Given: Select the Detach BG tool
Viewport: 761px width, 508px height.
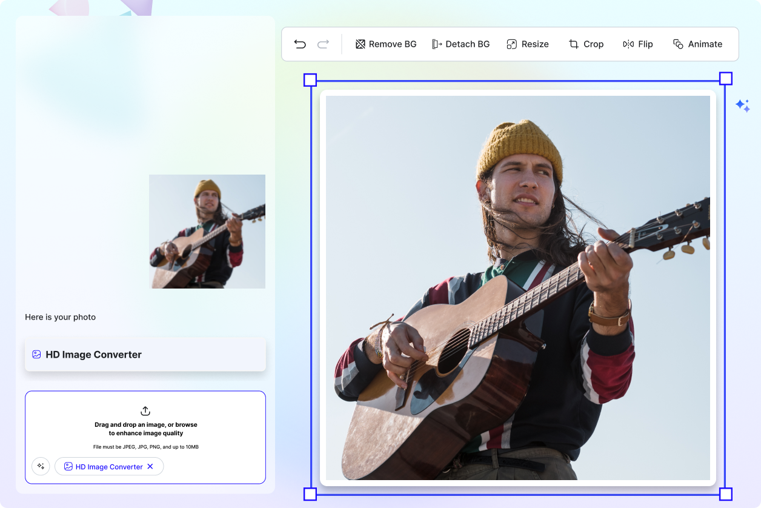Looking at the screenshot, I should click(x=460, y=44).
